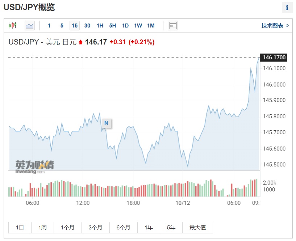Viewport: 296px width, 241px height.
Task: Click the info icon beside USD/JPY概览
Action: tap(287, 8)
